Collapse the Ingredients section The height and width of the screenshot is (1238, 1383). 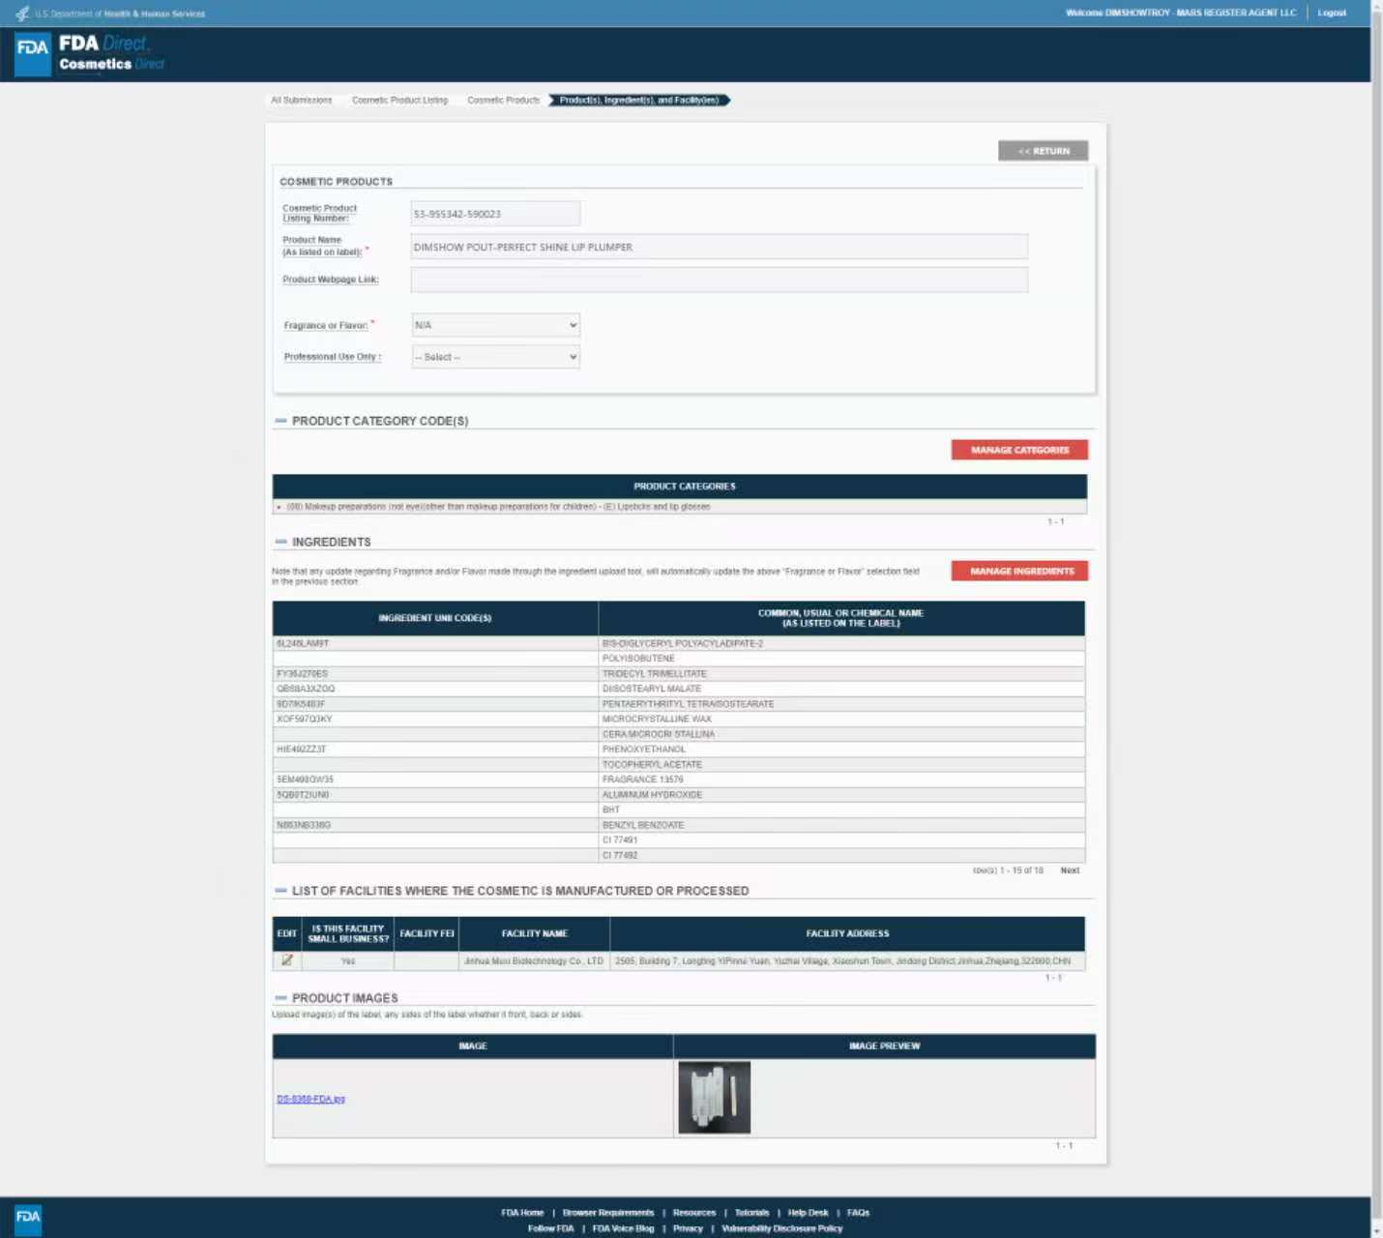(x=280, y=542)
